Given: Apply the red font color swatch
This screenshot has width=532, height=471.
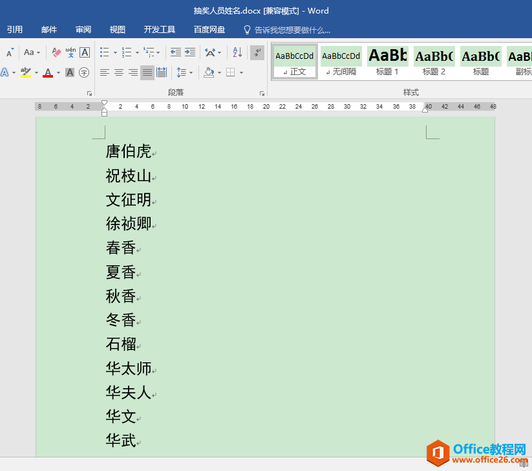Looking at the screenshot, I should click(48, 72).
